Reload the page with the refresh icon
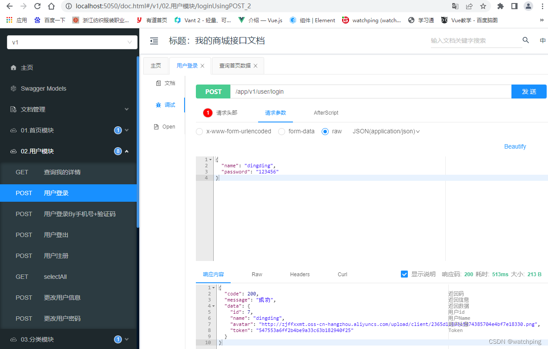The height and width of the screenshot is (349, 548). click(37, 6)
